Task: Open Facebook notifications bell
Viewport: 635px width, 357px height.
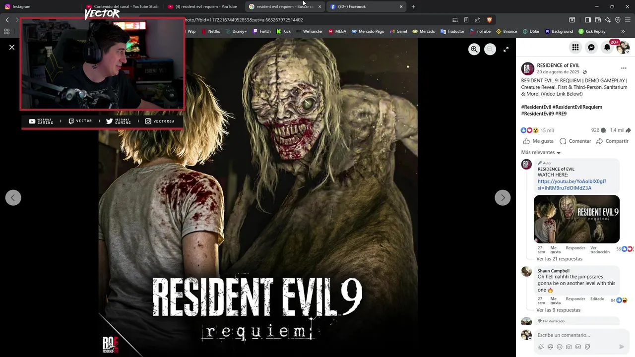Action: click(607, 47)
